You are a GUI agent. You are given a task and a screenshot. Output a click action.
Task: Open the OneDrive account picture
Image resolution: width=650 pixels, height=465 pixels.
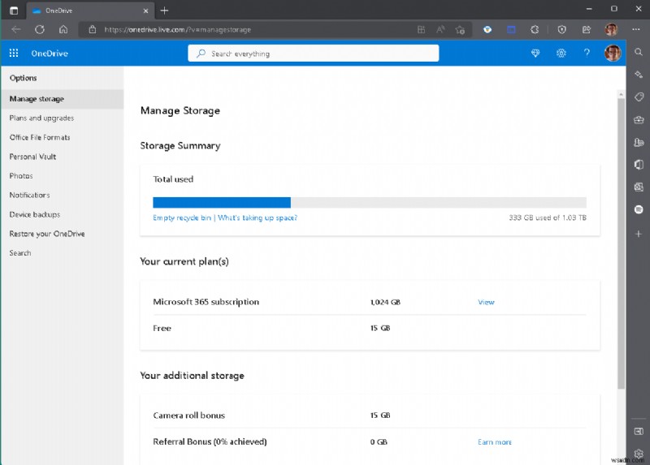(x=613, y=53)
